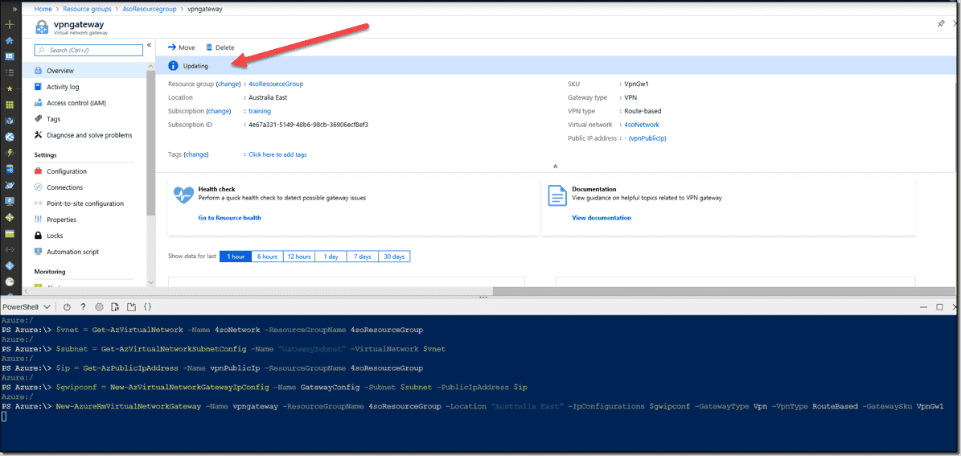Viewport: 961px width, 456px height.
Task: Click upload/download files icon in Cloud Shell
Action: point(115,306)
